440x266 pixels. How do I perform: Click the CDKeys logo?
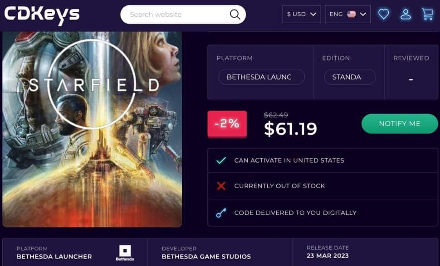point(42,15)
